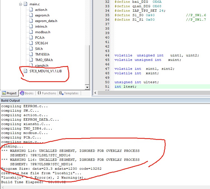Select main.c in the project tree
210x189 pixels.
click(35, 4)
